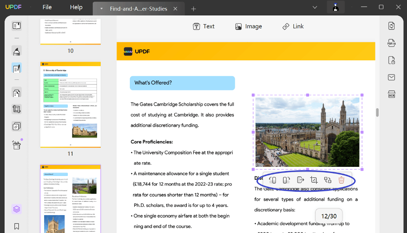Screen dimensions: 407x233
Task: Click text "additional discretionary funding."
Action: pyautogui.click(x=164, y=125)
